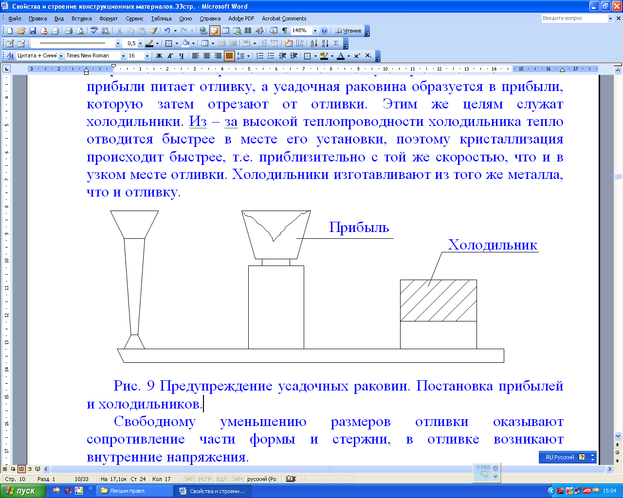Toggle numbered list

tap(260, 56)
